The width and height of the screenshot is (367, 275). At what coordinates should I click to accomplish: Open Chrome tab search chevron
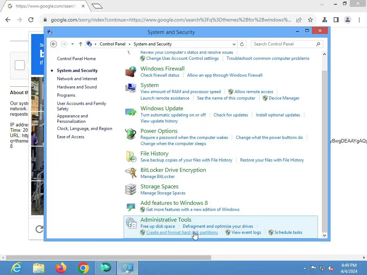coord(322,4)
